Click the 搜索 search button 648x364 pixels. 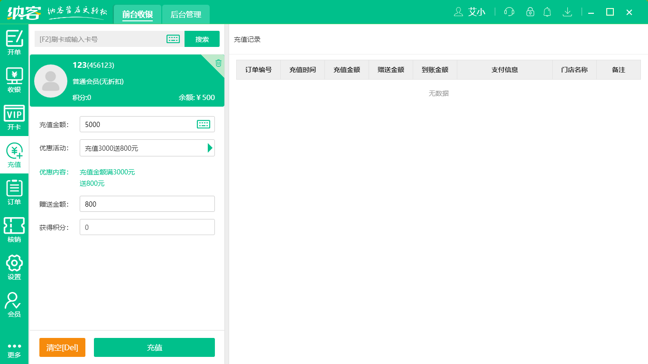[x=202, y=39]
